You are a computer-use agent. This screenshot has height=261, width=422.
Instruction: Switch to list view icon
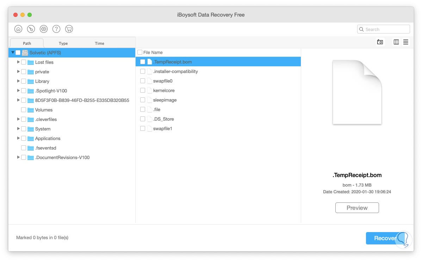tap(405, 42)
